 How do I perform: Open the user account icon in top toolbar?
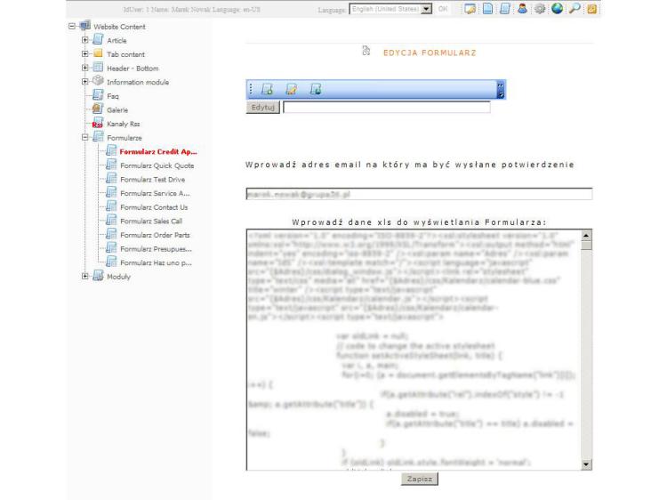click(522, 9)
